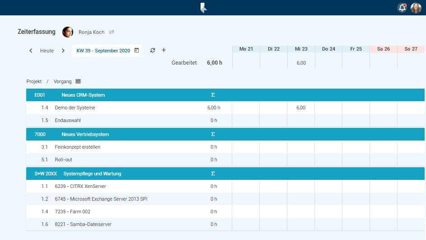Select the So 27 column header

[x=411, y=49]
